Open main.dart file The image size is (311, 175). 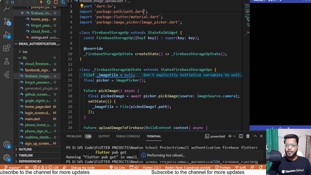pyautogui.click(x=37, y=119)
